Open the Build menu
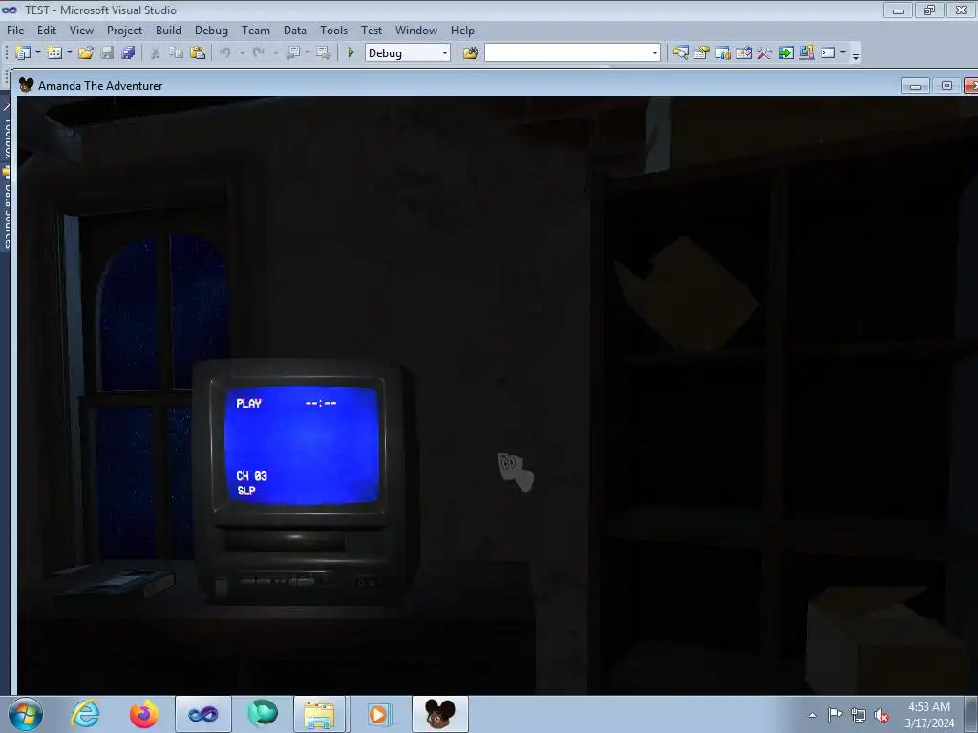Image resolution: width=978 pixels, height=733 pixels. pyautogui.click(x=168, y=30)
